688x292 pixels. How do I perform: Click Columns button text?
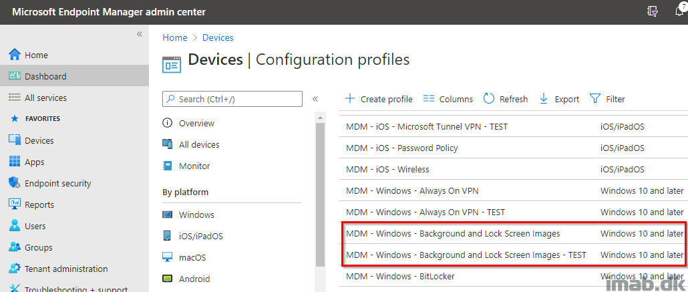(x=456, y=100)
